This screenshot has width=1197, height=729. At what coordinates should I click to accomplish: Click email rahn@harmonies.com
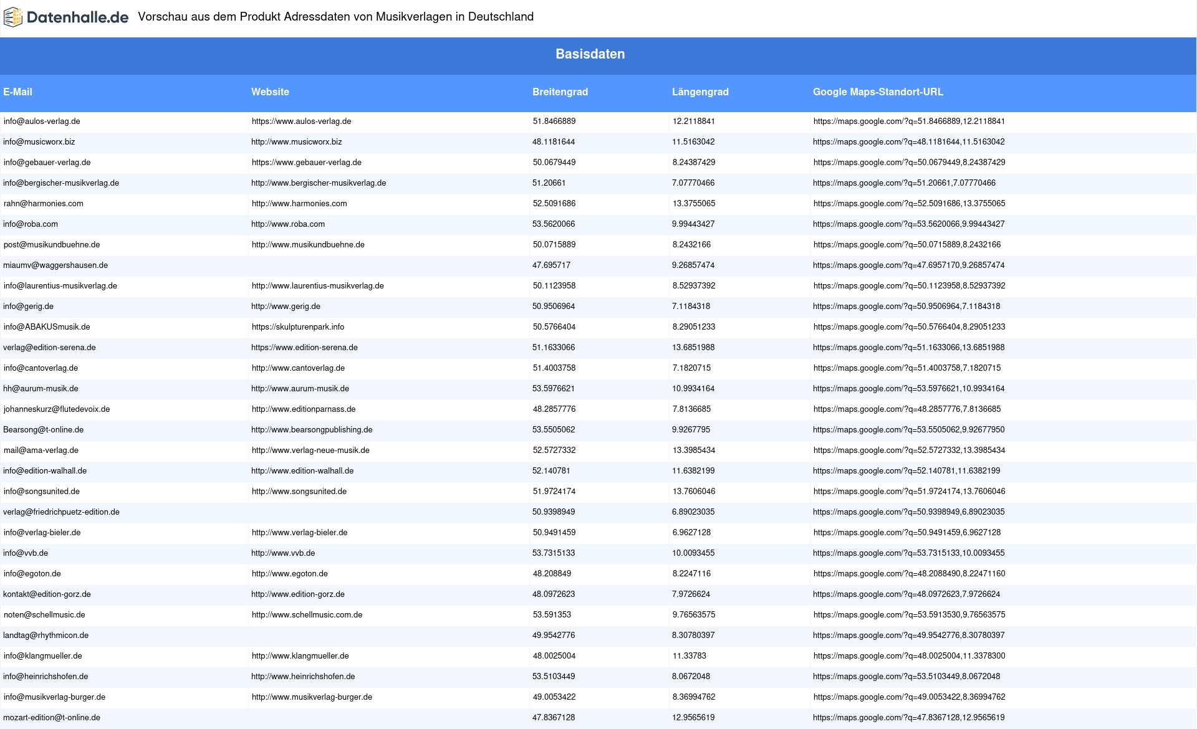coord(43,204)
